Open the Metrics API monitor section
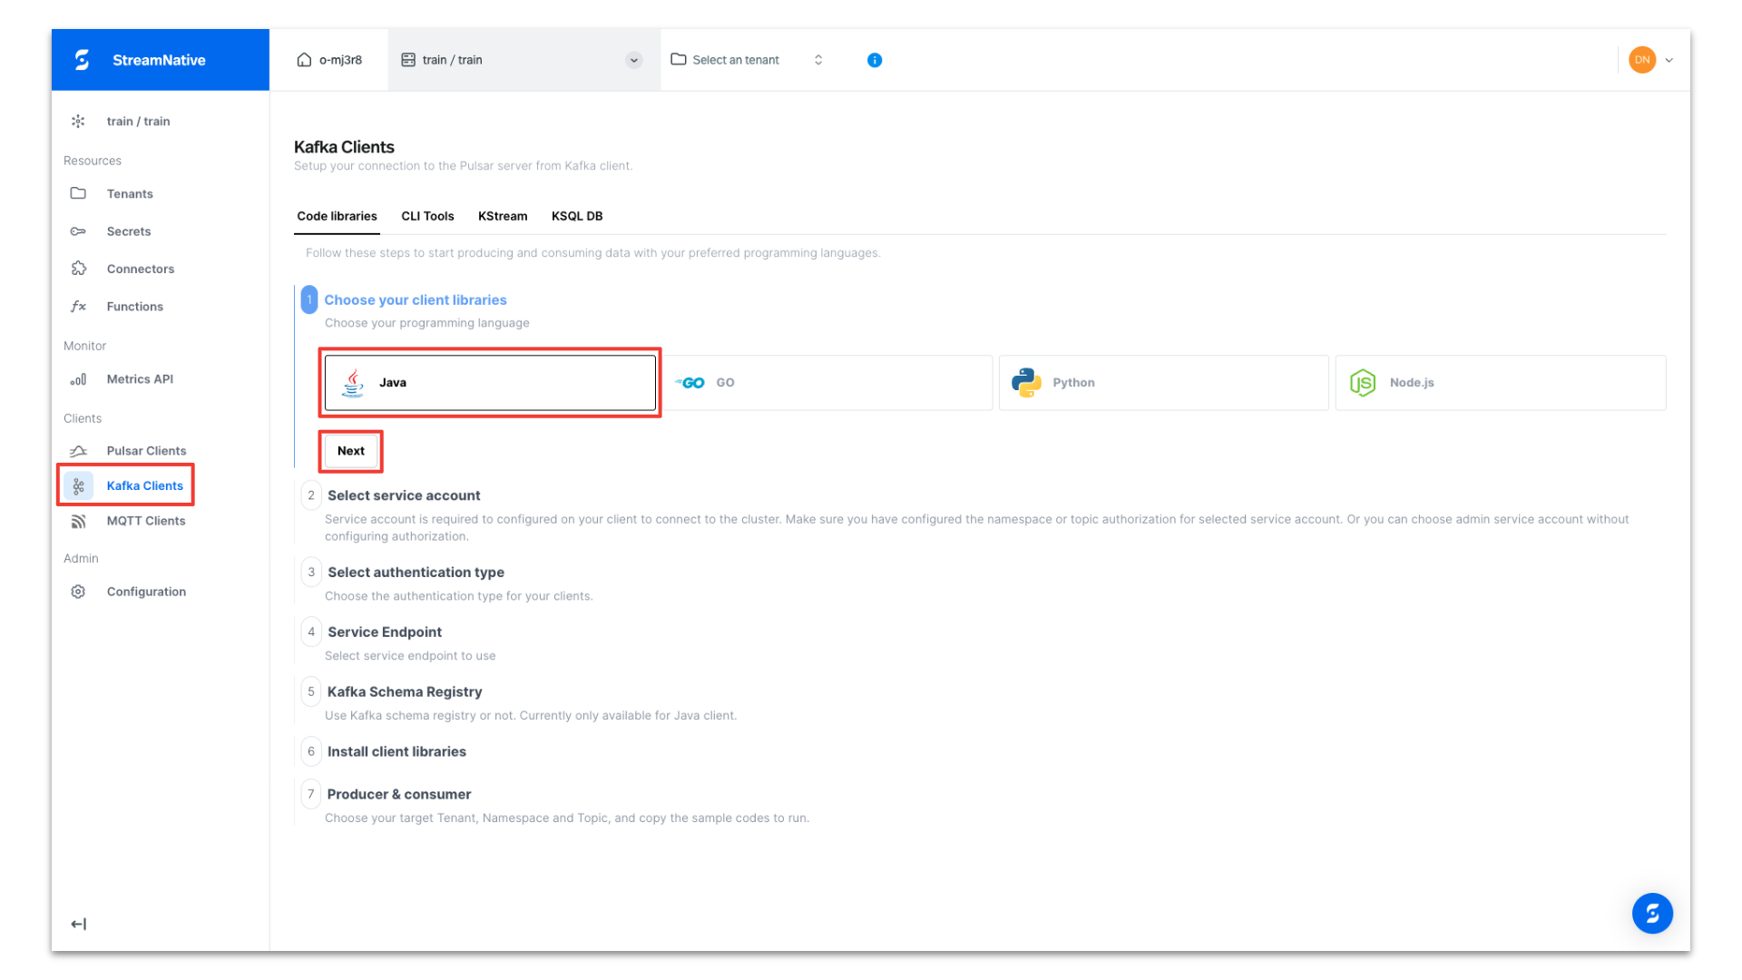This screenshot has height=980, width=1742. point(140,378)
